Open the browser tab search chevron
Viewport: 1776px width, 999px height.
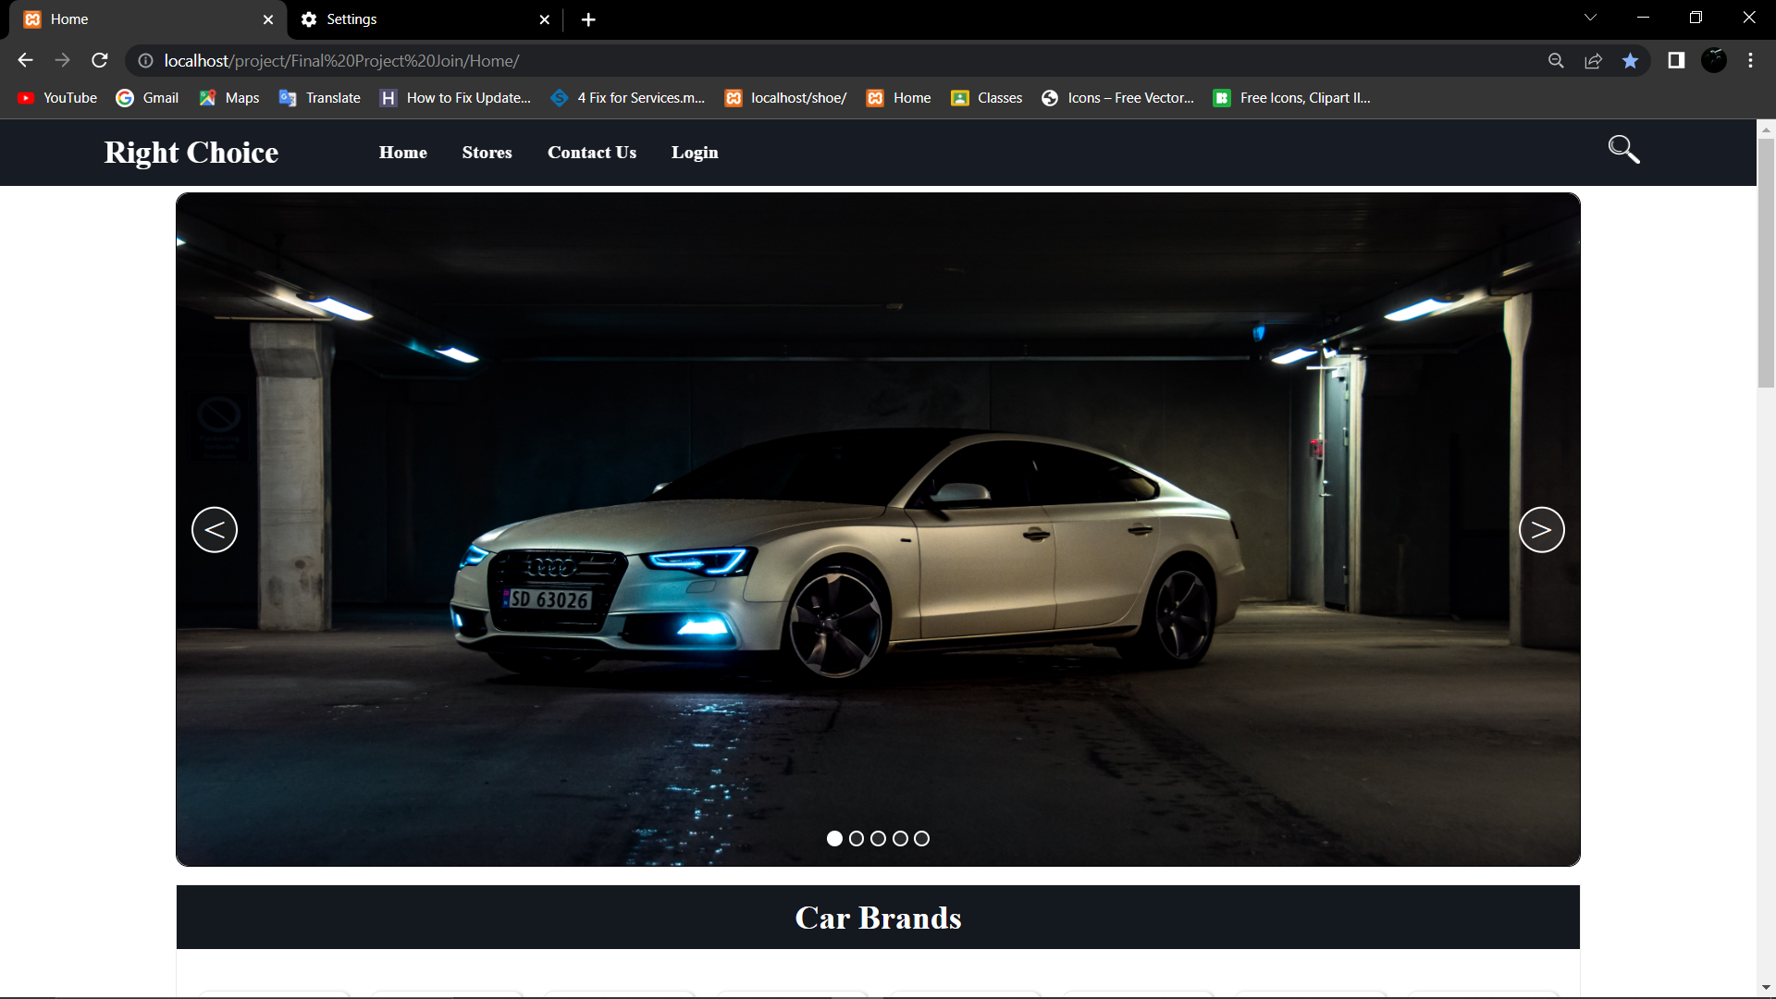[1591, 17]
